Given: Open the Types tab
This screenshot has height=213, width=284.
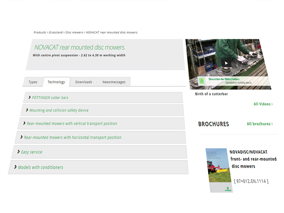Looking at the screenshot, I should (x=33, y=82).
